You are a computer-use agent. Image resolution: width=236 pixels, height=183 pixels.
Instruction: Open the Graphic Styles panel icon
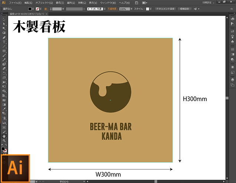pos(233,72)
